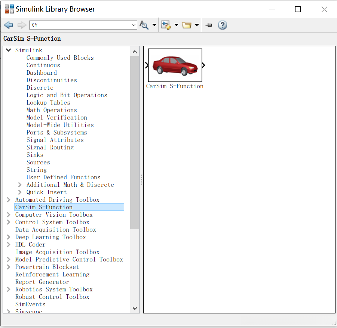337x328 pixels.
Task: Click the red car CarSim block
Action: pos(175,65)
